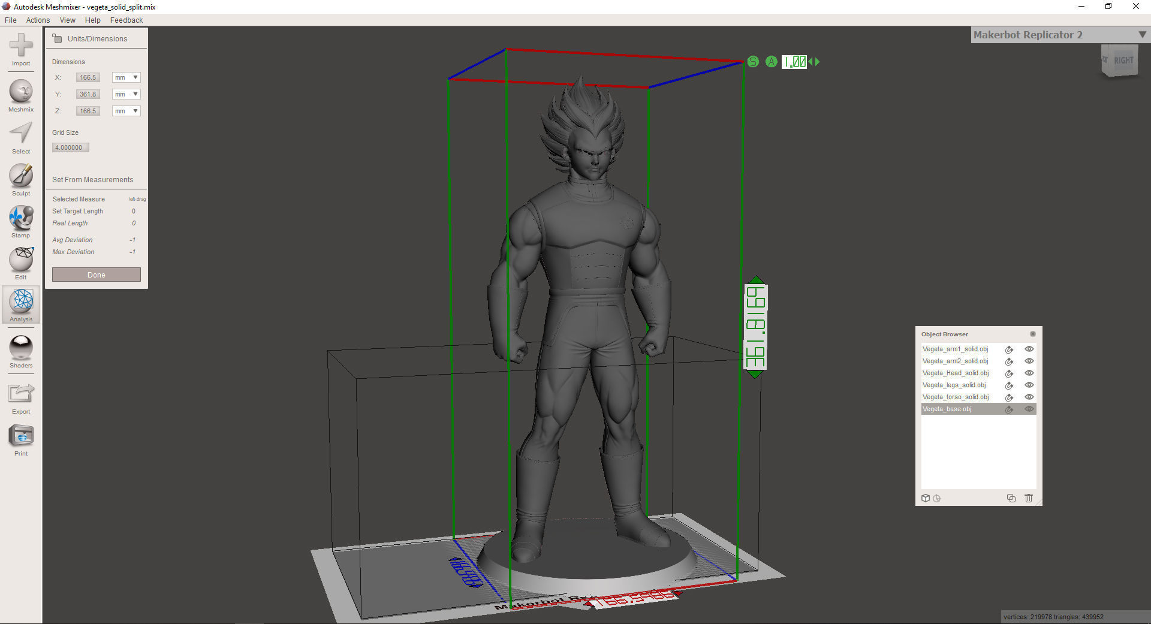
Task: Open the Z dimension units dropdown
Action: [126, 111]
